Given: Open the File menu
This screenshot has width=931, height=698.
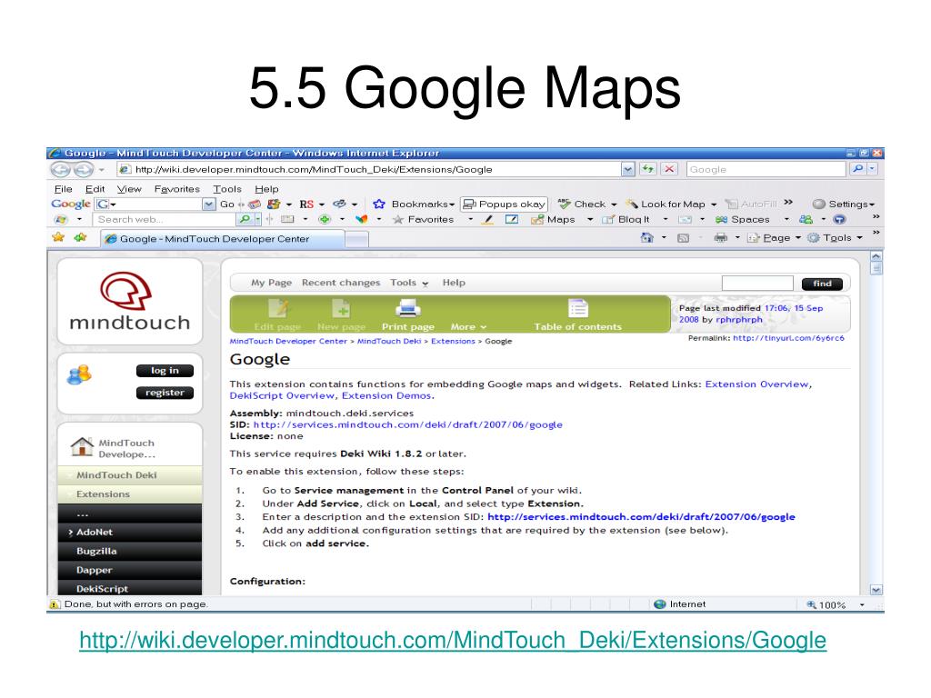Looking at the screenshot, I should click(x=63, y=189).
